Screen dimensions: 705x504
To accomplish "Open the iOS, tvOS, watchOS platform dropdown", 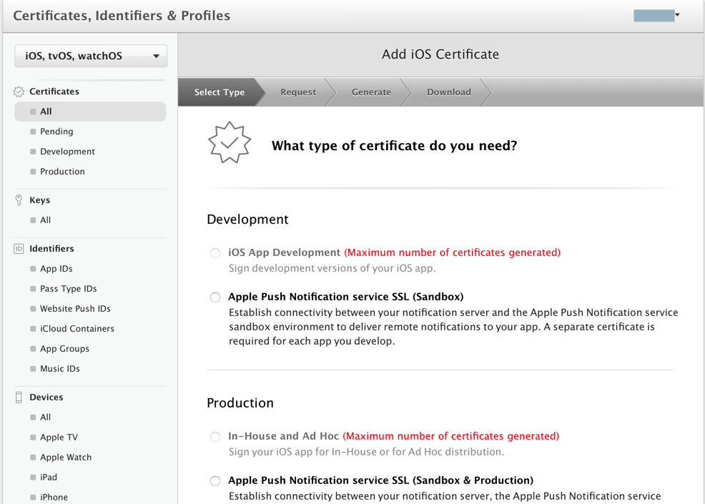I will pyautogui.click(x=91, y=56).
